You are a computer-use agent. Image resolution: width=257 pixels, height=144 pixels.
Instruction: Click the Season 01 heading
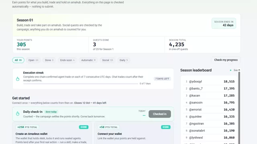[x=25, y=20]
